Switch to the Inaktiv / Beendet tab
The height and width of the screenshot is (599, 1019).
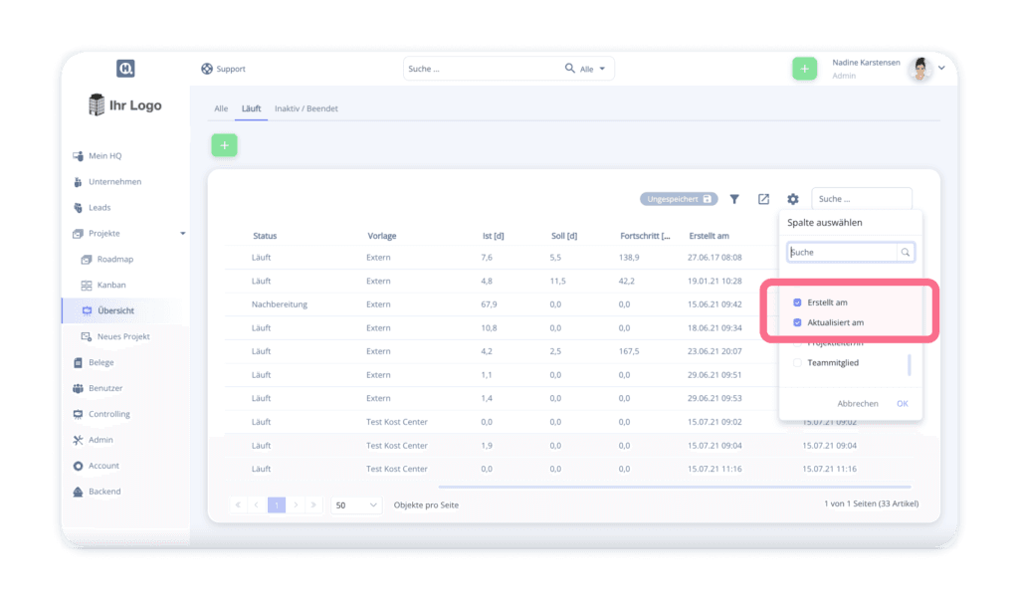point(306,108)
